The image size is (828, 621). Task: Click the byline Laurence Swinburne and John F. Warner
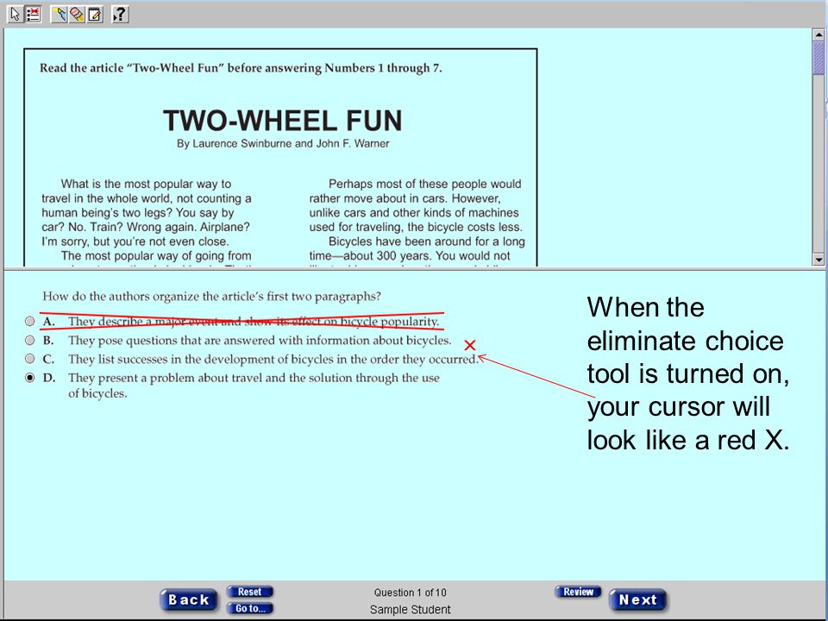pos(283,144)
